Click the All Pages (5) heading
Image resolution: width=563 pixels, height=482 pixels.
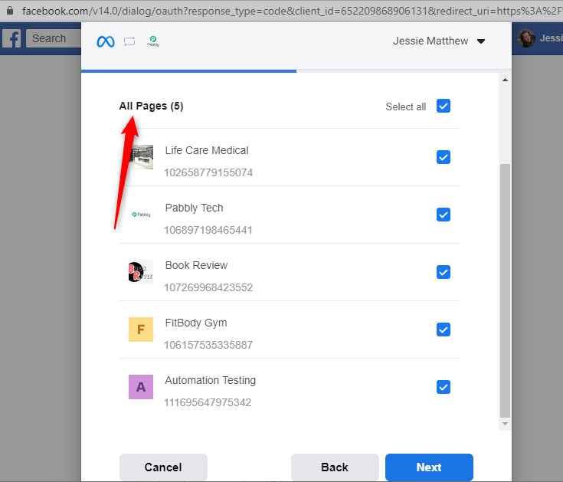point(151,106)
